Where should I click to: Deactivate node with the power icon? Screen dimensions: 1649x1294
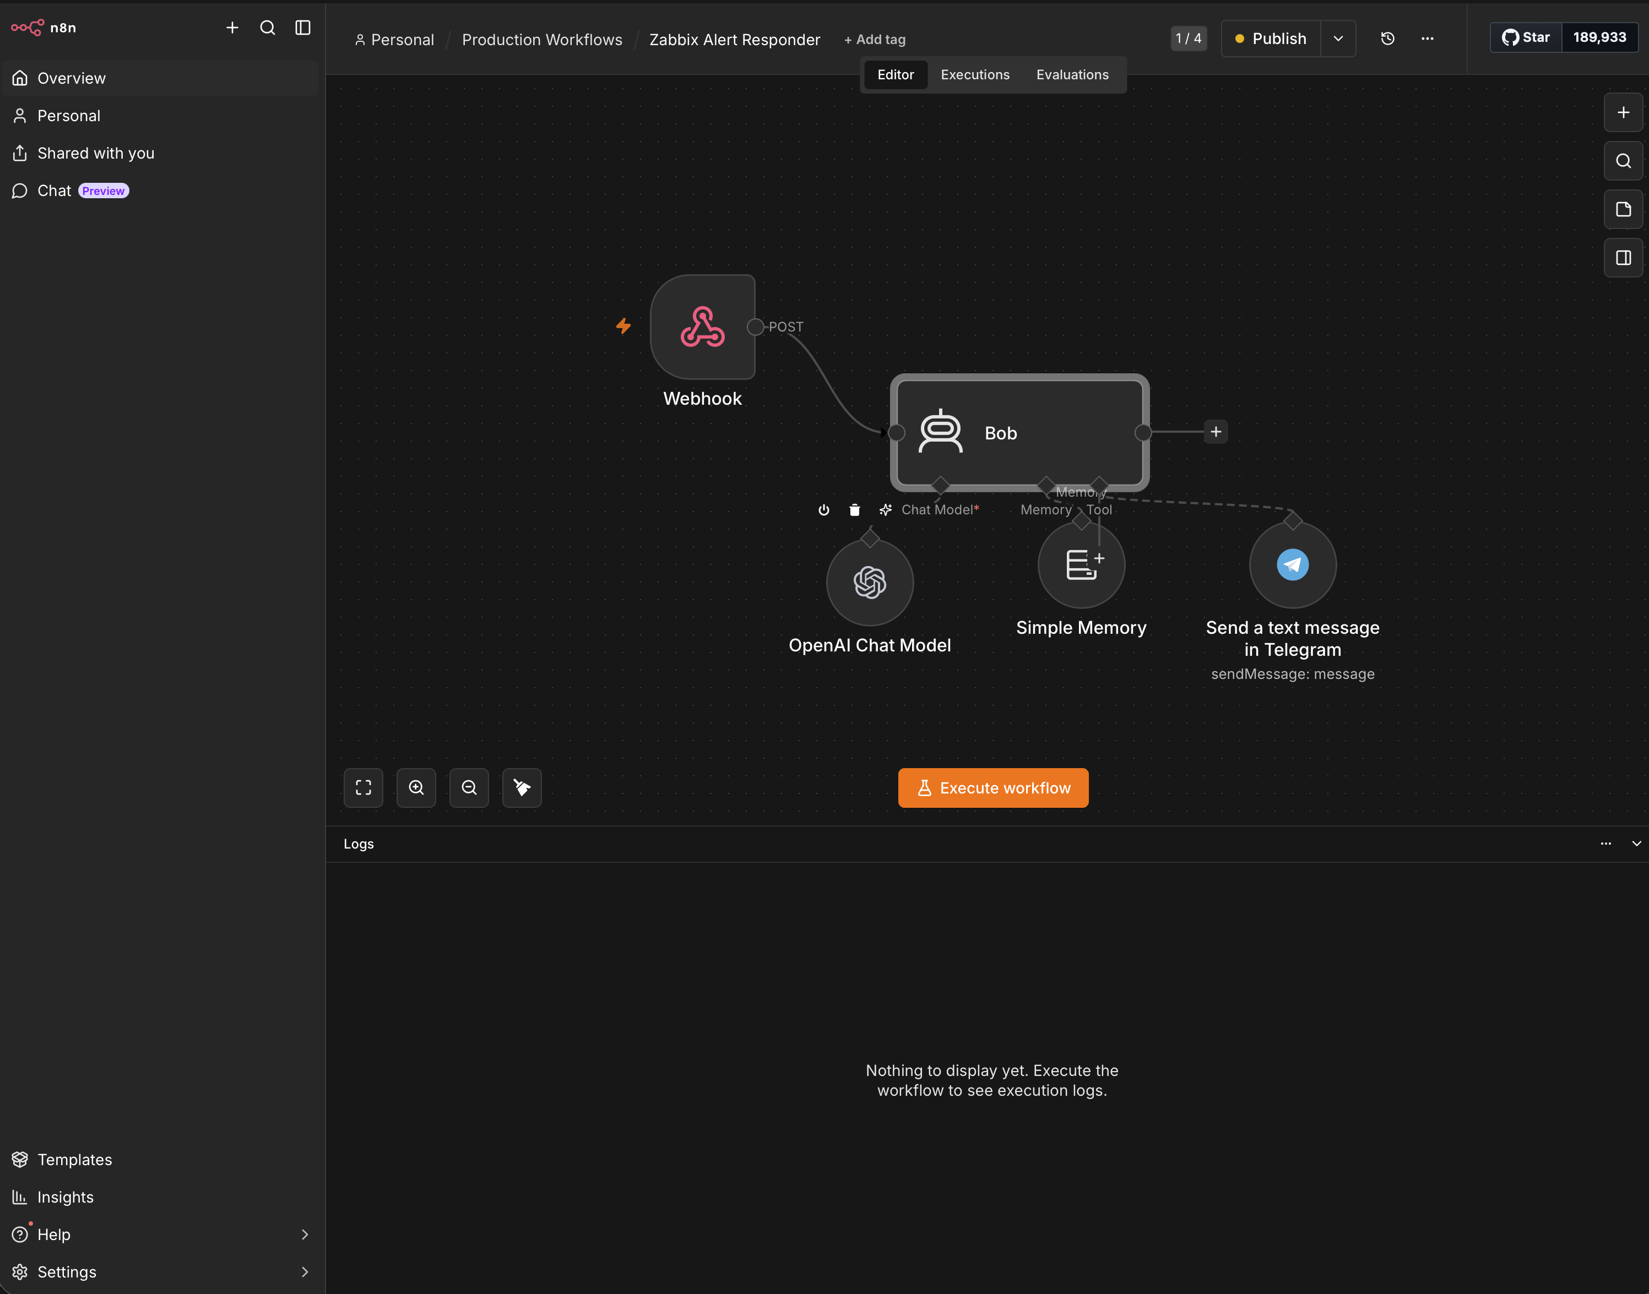824,510
